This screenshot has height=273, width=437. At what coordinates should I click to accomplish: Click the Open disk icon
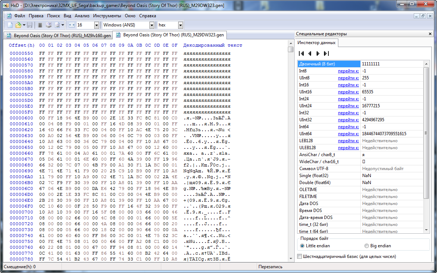coord(49,25)
